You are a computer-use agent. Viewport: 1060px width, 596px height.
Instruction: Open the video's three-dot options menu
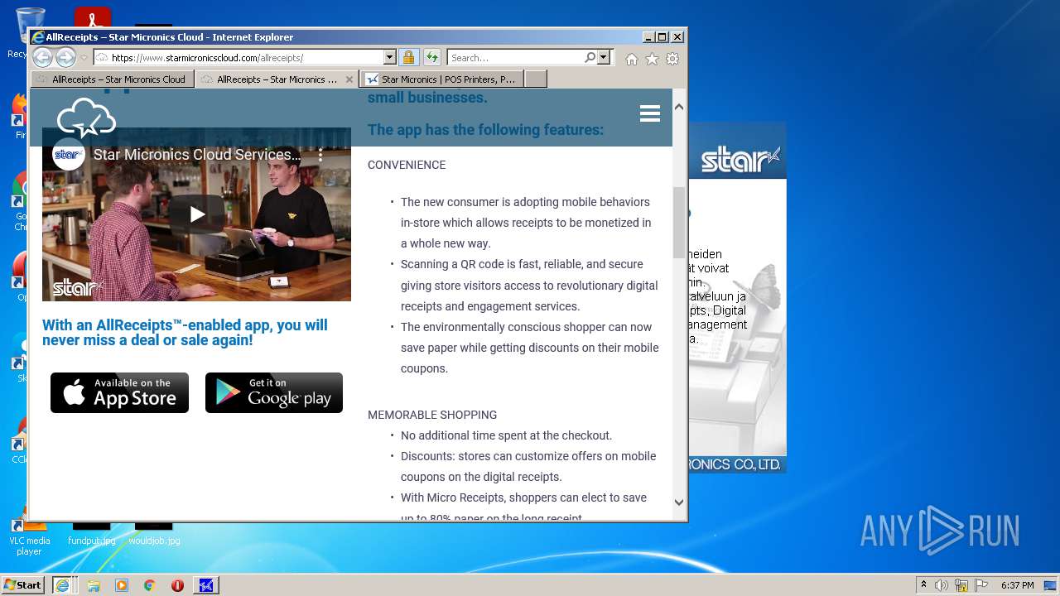point(321,155)
